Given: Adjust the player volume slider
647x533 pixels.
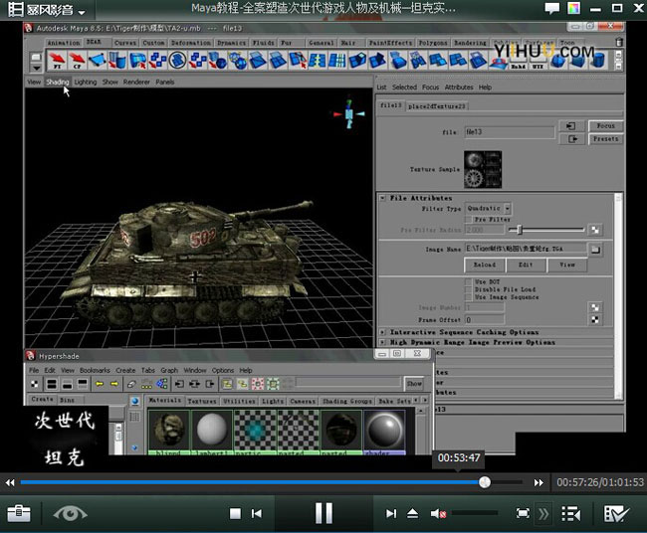Looking at the screenshot, I should point(475,513).
